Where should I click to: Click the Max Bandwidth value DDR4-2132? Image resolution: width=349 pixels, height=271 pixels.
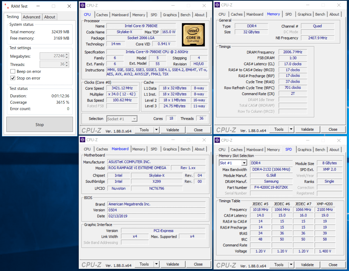271,169
